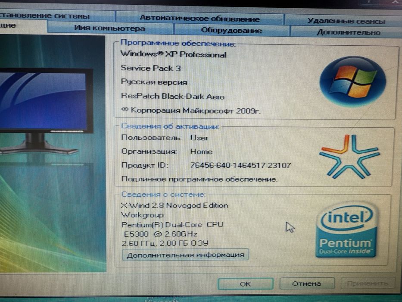
Task: Click the Пользователь: label
Action: (152, 138)
